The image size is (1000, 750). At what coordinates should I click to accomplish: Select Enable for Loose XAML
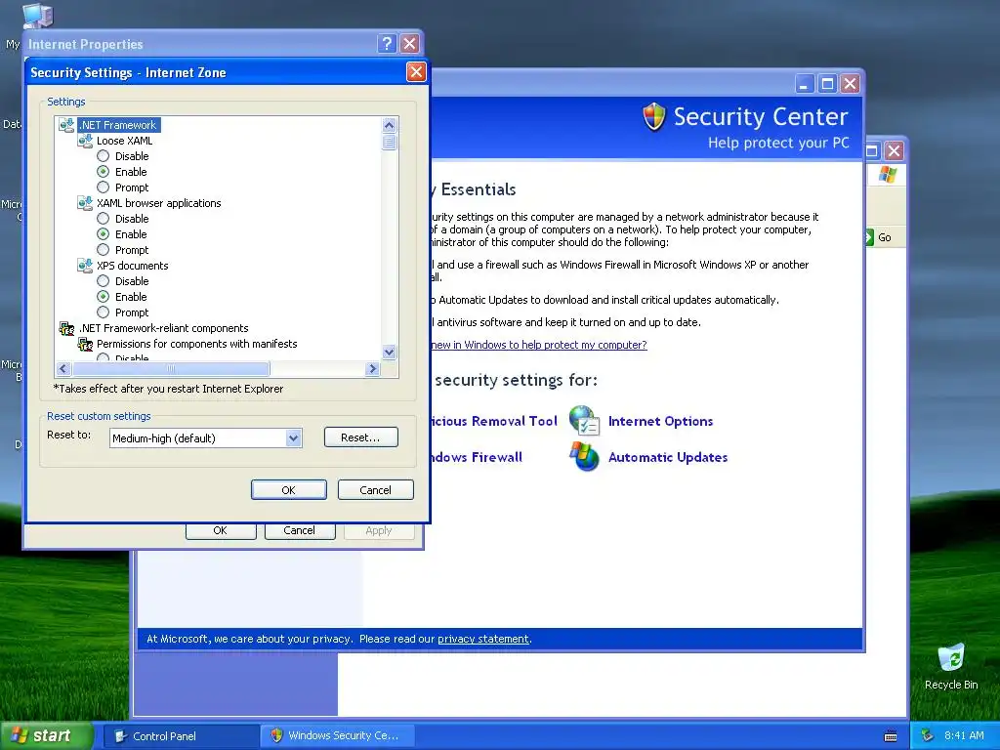coord(103,172)
